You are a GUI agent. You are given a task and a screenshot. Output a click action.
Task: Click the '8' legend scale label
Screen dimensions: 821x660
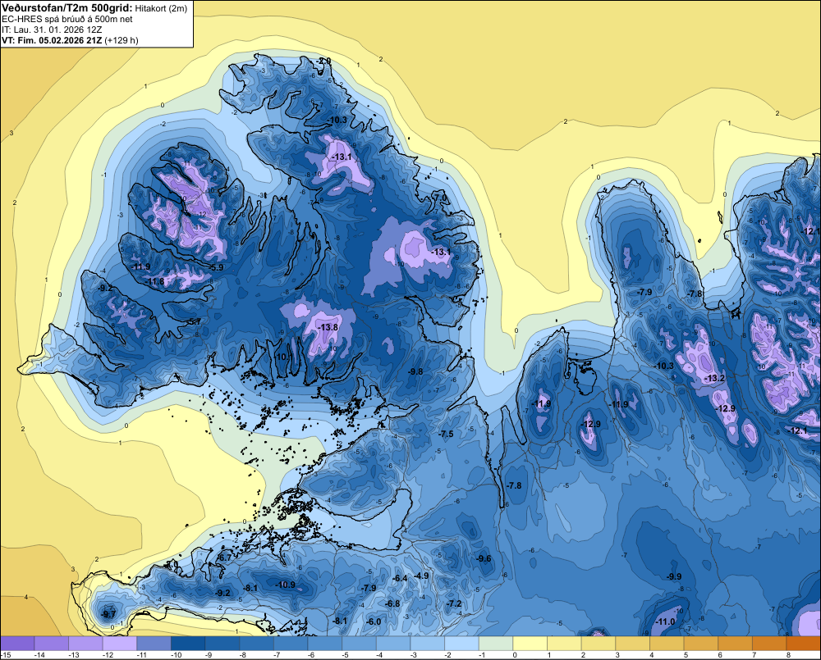click(788, 655)
